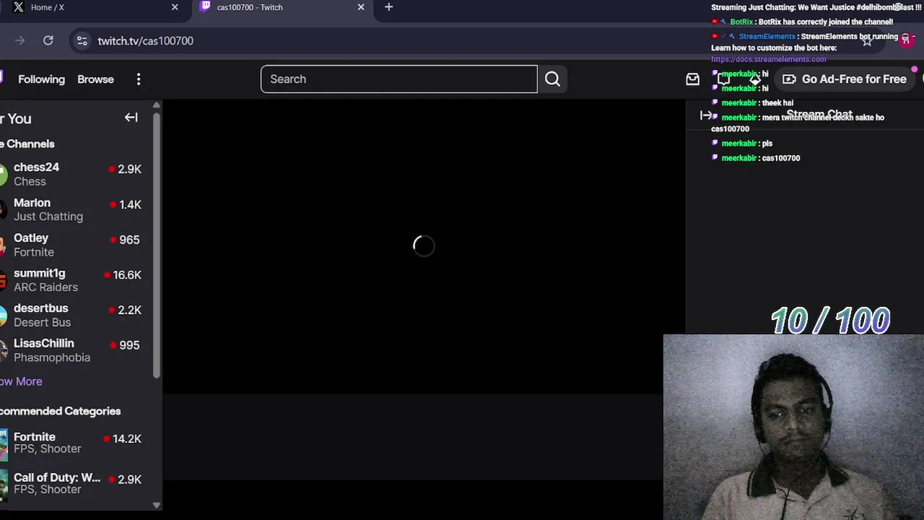Bookmark this page with the star icon
The image size is (924, 520).
tap(867, 41)
